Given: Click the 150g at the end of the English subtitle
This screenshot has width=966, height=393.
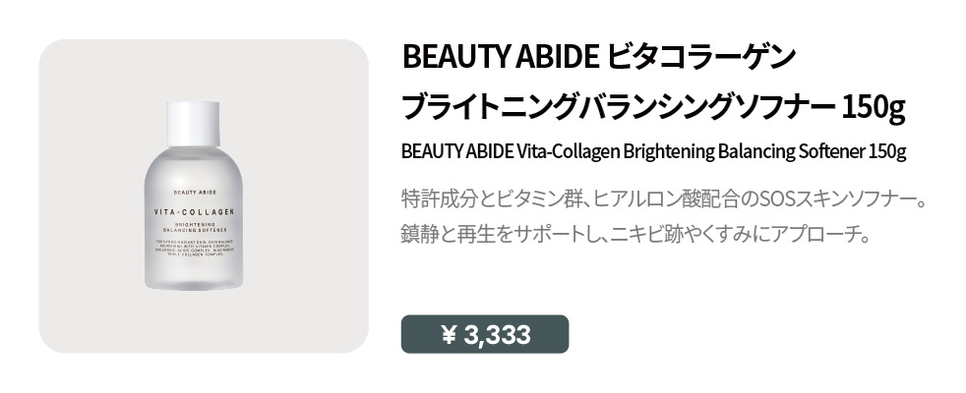Looking at the screenshot, I should [887, 152].
